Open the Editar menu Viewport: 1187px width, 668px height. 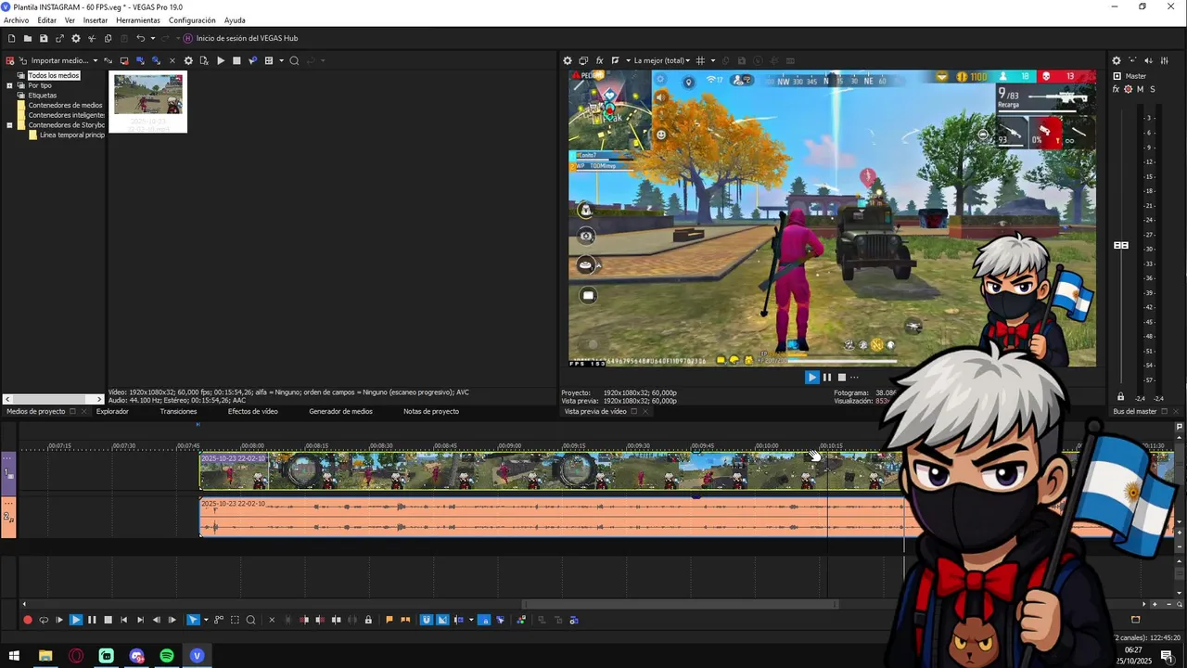pyautogui.click(x=46, y=20)
